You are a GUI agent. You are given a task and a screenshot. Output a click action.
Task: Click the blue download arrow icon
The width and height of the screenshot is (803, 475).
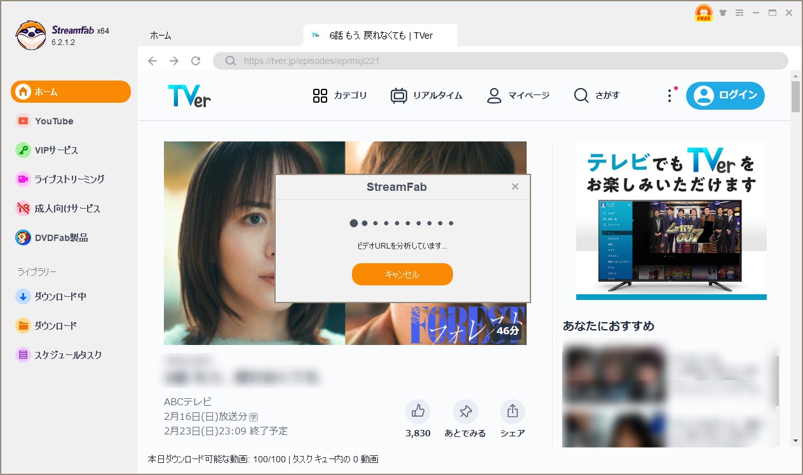[23, 296]
